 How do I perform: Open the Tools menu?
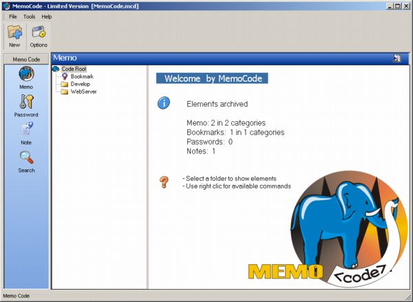click(29, 17)
